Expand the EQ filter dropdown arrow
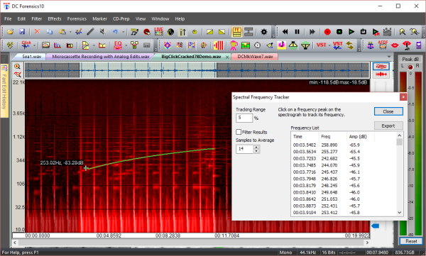Image resolution: width=426 pixels, height=256 pixels. pos(126,45)
